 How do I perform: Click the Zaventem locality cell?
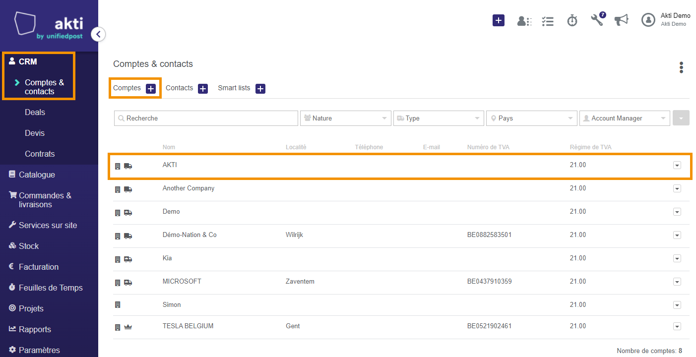(x=300, y=281)
